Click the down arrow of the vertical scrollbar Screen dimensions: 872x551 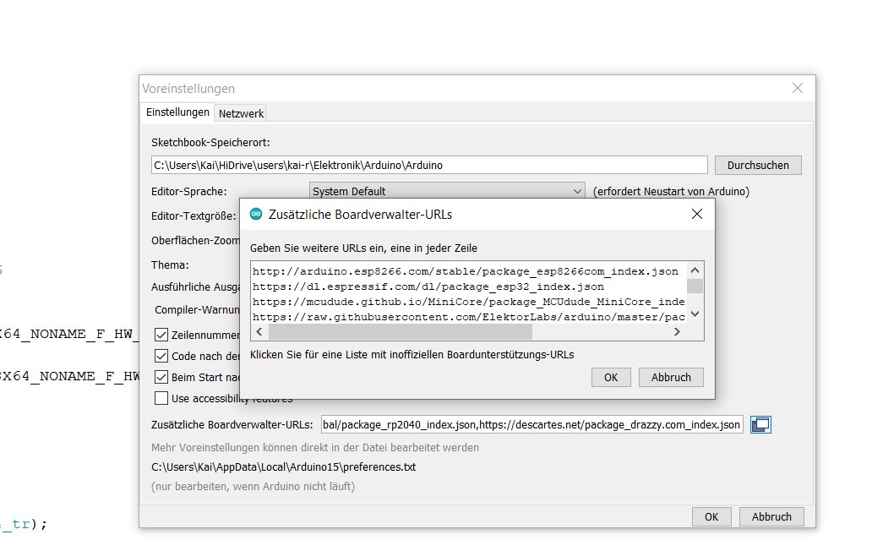click(695, 314)
